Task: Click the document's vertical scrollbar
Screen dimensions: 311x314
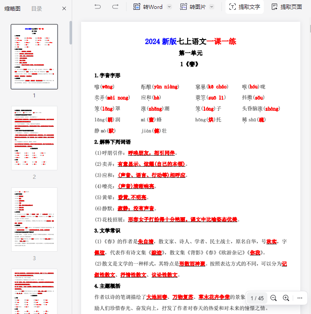Action: pos(309,28)
